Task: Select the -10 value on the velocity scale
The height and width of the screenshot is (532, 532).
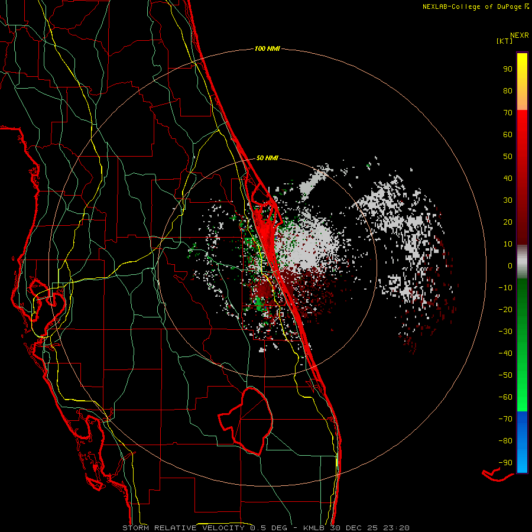Action: tap(505, 288)
